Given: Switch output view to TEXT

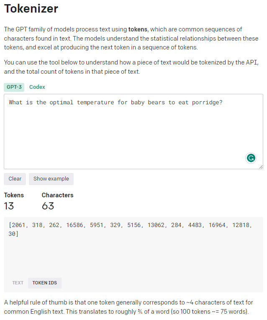Looking at the screenshot, I should tap(18, 283).
